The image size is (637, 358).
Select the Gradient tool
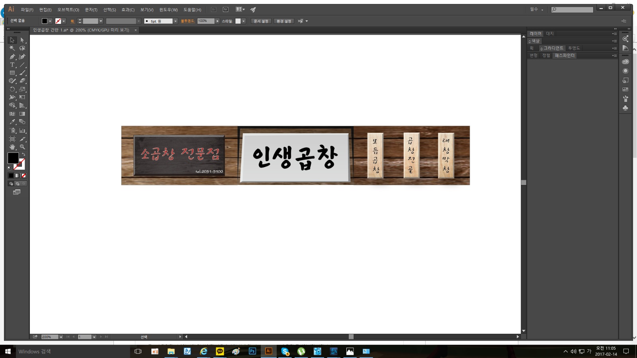(x=22, y=114)
